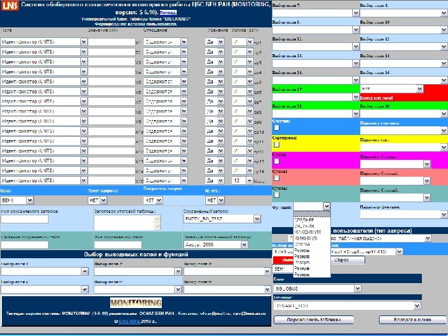Open the page count dropdown showing 10
Screen dimensions: 448x336
(242, 181)
